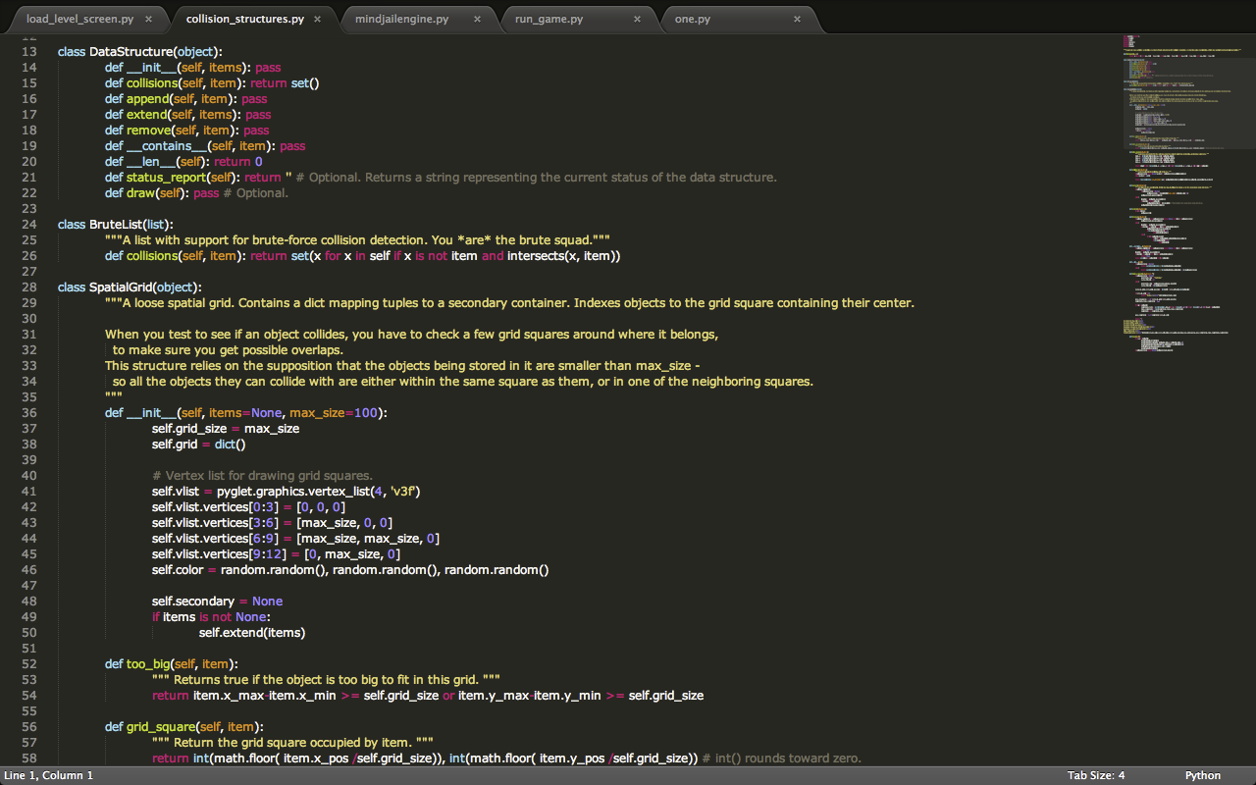Switch to the load_level_screen.py tab
The image size is (1256, 785).
[x=80, y=19]
